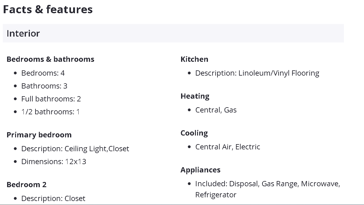Select the 1/2 bathrooms: 1 entry
This screenshot has width=364, height=205.
(50, 112)
